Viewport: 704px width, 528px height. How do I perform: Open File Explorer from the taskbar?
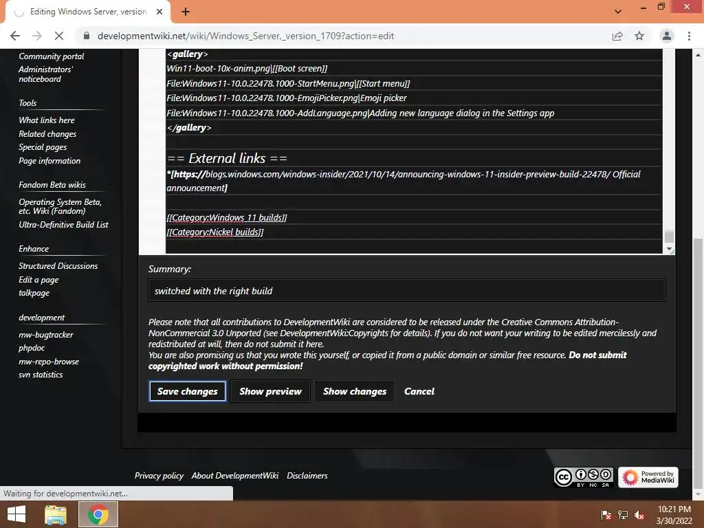56,514
